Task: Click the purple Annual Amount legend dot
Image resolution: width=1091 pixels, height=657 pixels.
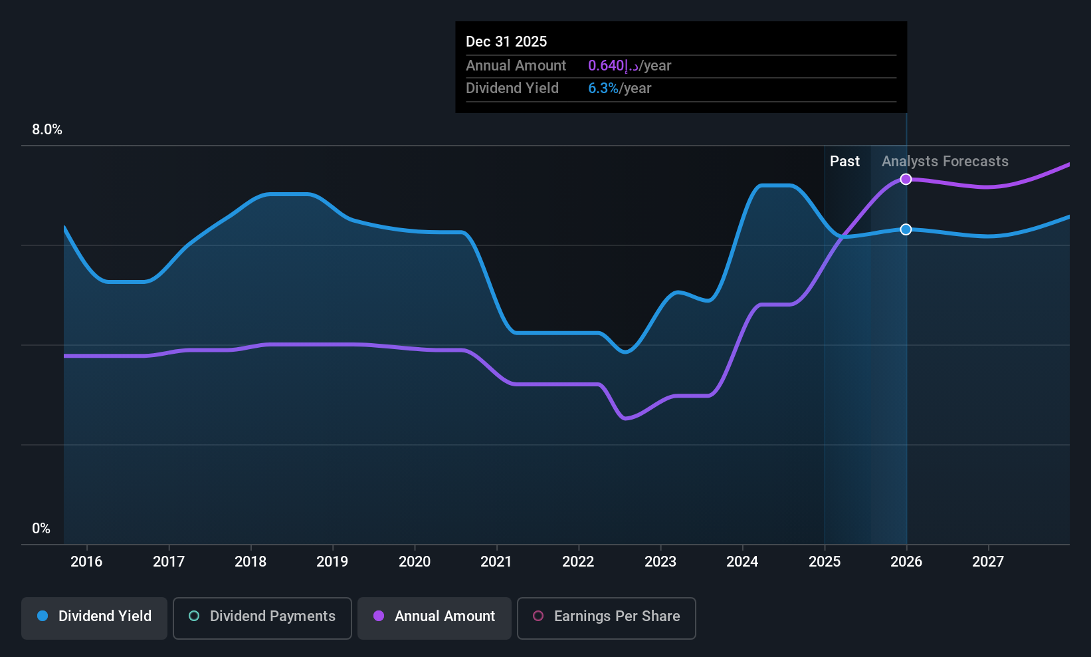Action: pyautogui.click(x=379, y=616)
